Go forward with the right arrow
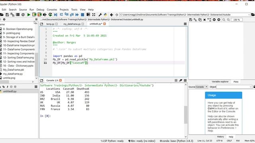Image resolution: width=255 pixels, height=143 pixels. click(x=117, y=15)
